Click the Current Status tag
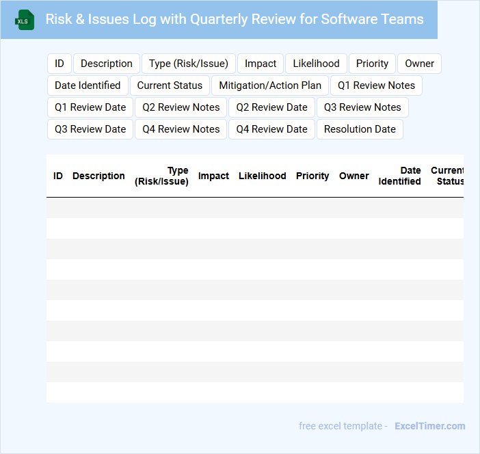Viewport: 480px width, 454px height. (x=170, y=85)
